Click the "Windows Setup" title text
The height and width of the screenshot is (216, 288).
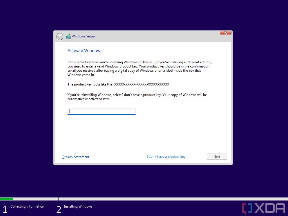(83, 36)
